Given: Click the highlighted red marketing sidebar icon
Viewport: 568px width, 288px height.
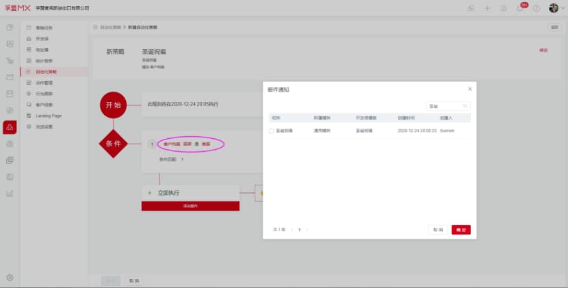Looking at the screenshot, I should point(10,127).
